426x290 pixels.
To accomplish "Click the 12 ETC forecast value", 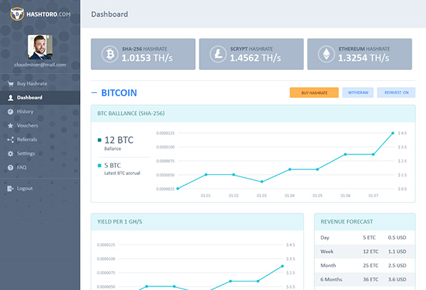I will click(370, 251).
